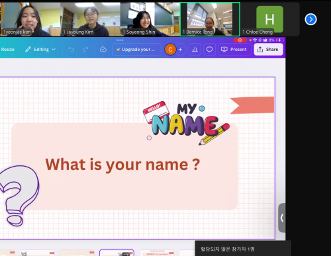Screen dimensions: 331x256
Task: Click the three dots above the toolbar
Action: [x=120, y=40]
